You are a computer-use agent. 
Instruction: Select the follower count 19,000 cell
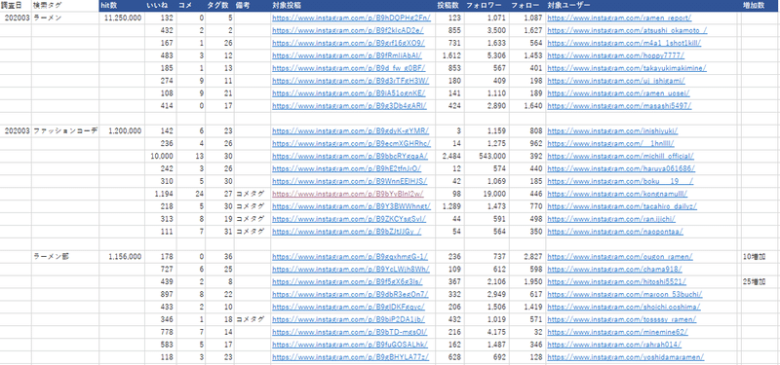click(486, 194)
